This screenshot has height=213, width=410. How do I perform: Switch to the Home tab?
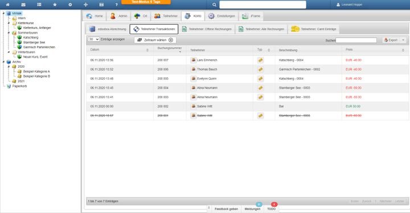click(95, 16)
